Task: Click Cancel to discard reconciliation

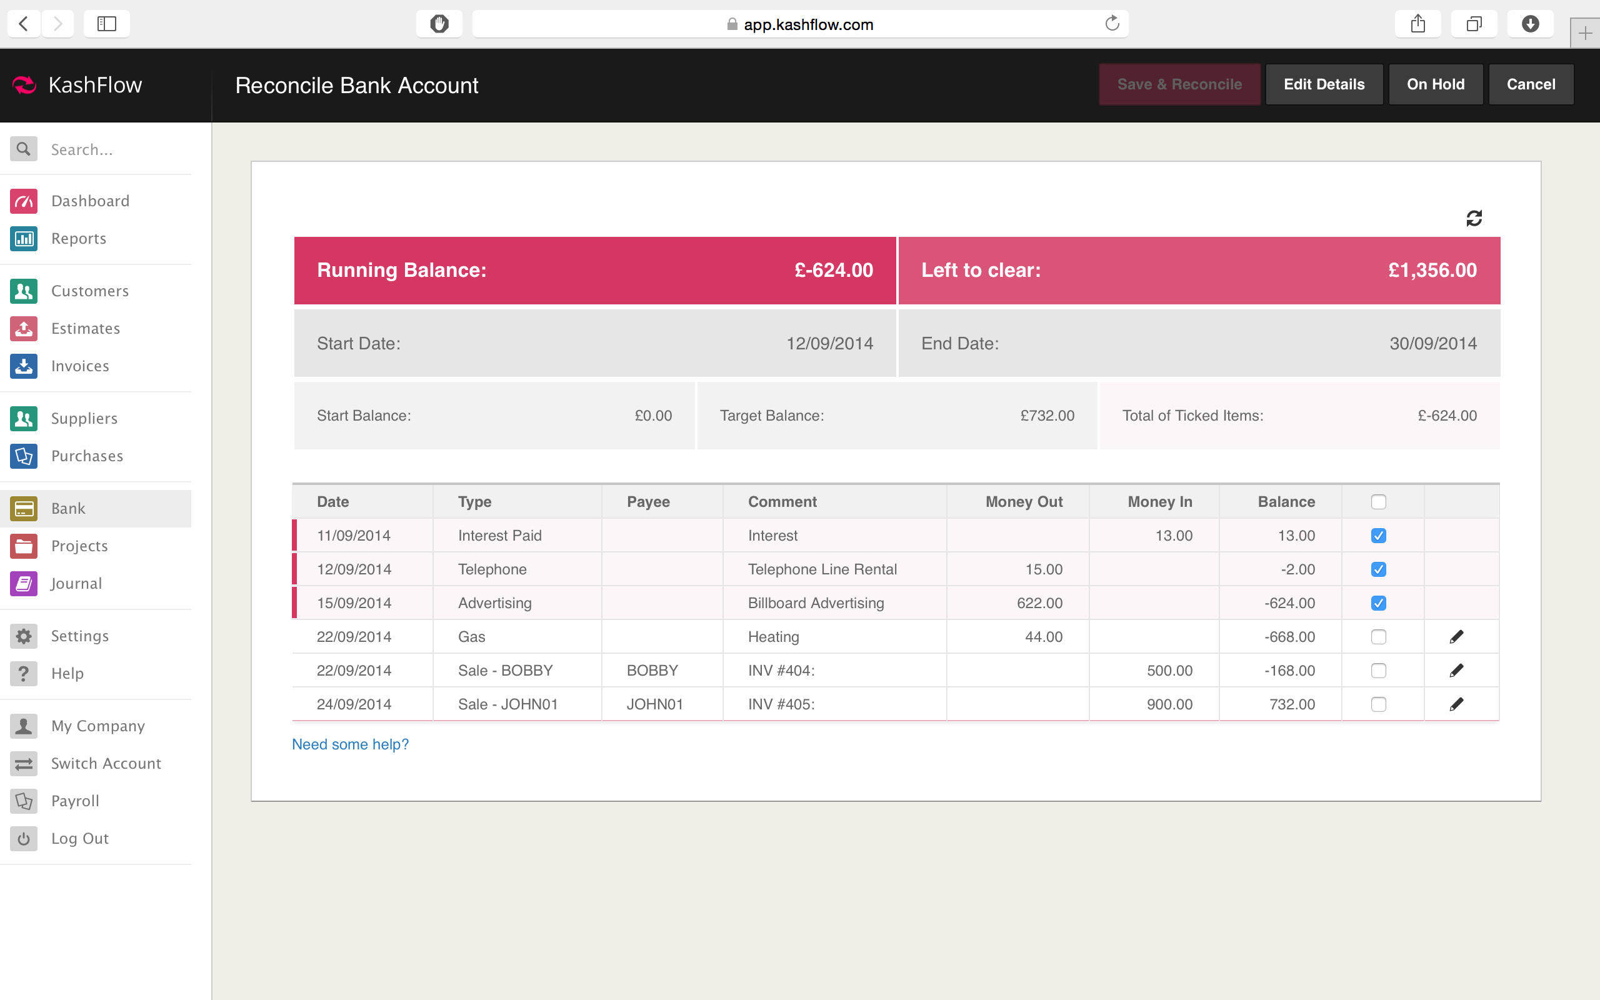Action: [1531, 83]
